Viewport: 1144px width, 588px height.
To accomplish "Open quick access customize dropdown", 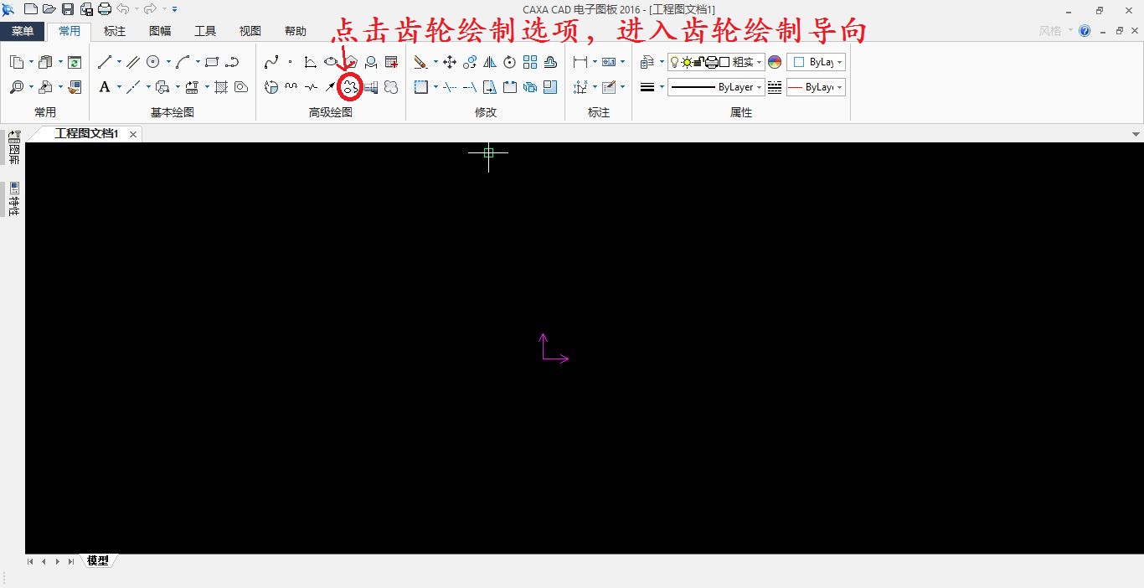I will click(x=175, y=9).
